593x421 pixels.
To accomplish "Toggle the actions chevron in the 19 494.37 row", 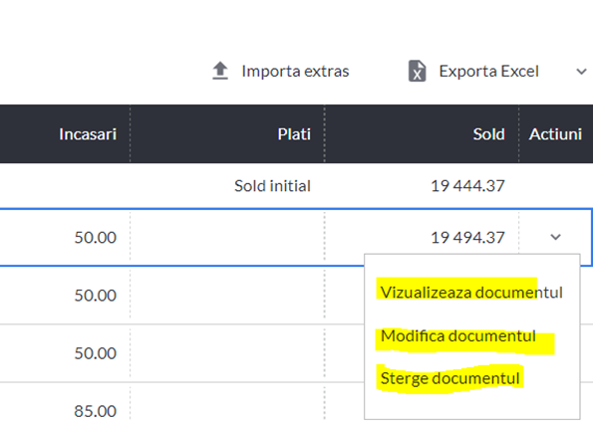I will [x=555, y=237].
